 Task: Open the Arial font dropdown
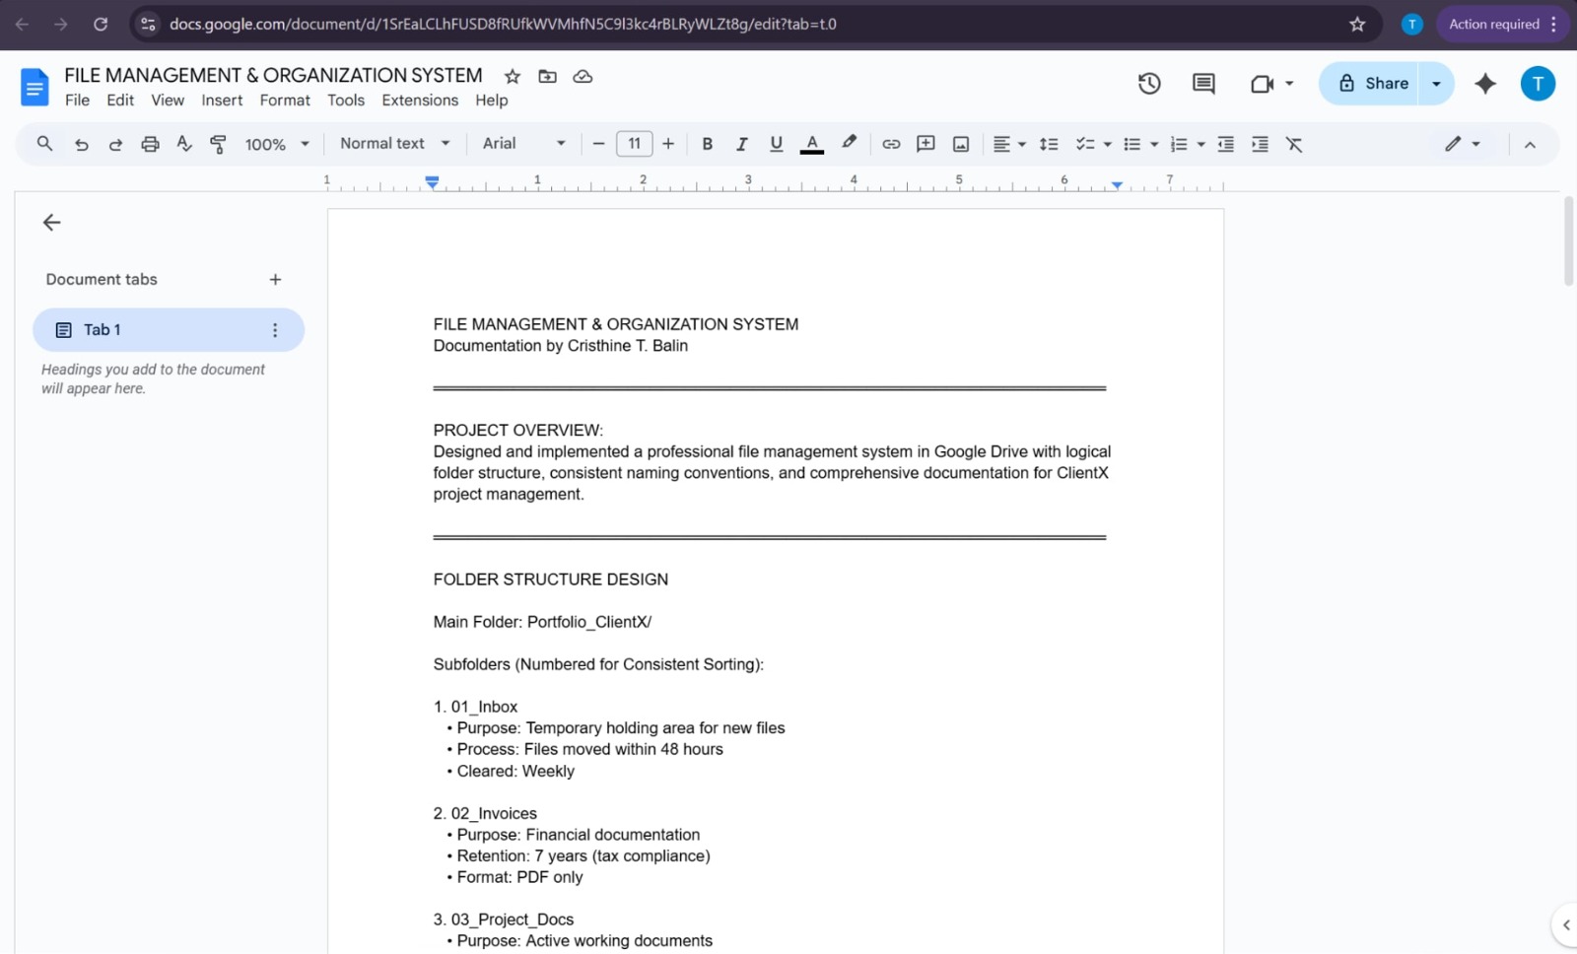pos(524,144)
